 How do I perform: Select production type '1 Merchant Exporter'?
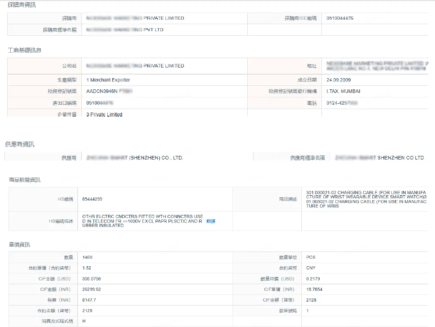pos(108,80)
